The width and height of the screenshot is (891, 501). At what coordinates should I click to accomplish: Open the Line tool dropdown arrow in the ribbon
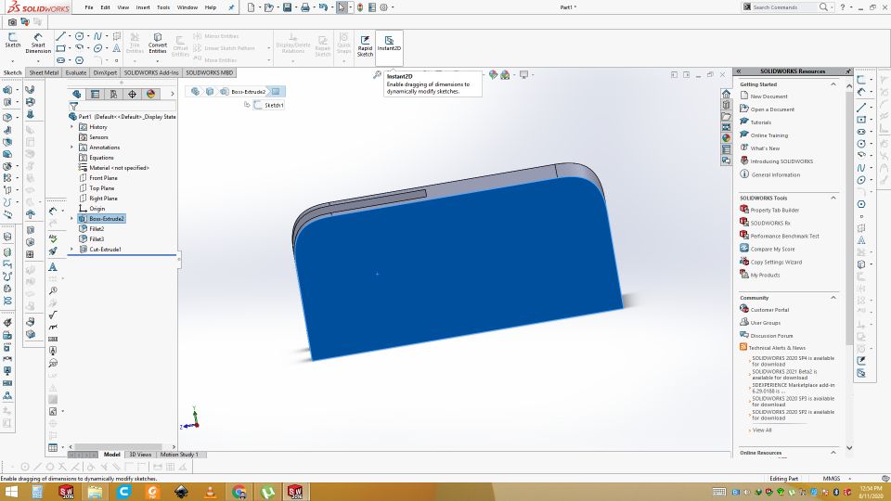pyautogui.click(x=69, y=37)
